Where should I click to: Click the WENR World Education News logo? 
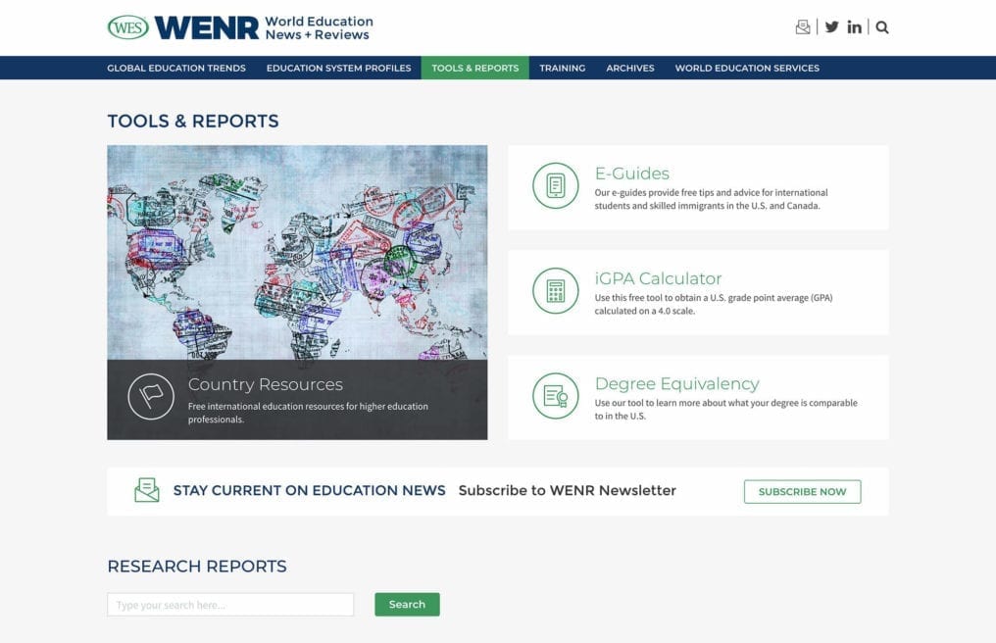(264, 28)
